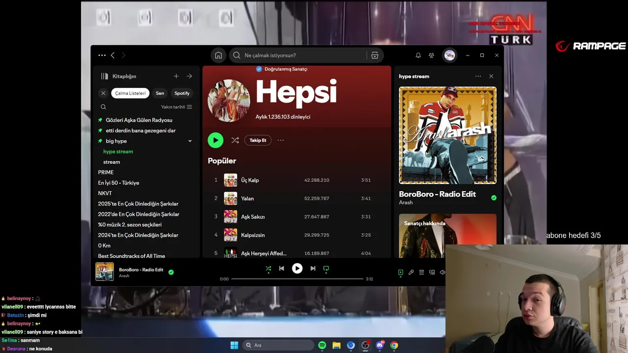Image resolution: width=628 pixels, height=353 pixels.
Task: Open connect to a device icon
Action: [x=432, y=272]
